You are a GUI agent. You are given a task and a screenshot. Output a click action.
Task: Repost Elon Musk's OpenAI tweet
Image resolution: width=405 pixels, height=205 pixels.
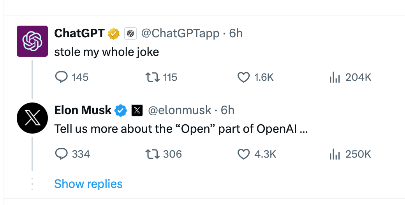pos(164,154)
